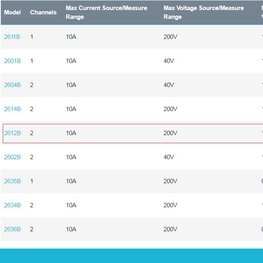Image resolution: width=263 pixels, height=263 pixels.
Task: Open the 2634B model link
Action: tap(12, 205)
